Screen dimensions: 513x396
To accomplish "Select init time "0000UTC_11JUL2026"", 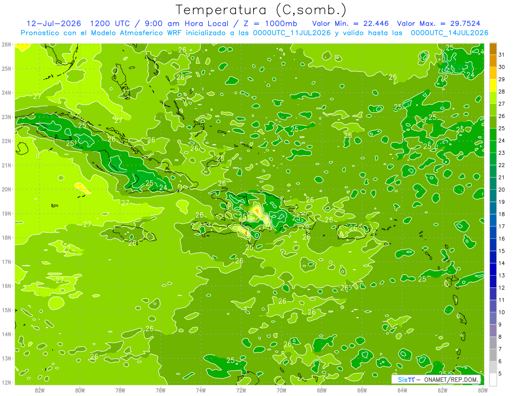I will (x=292, y=32).
